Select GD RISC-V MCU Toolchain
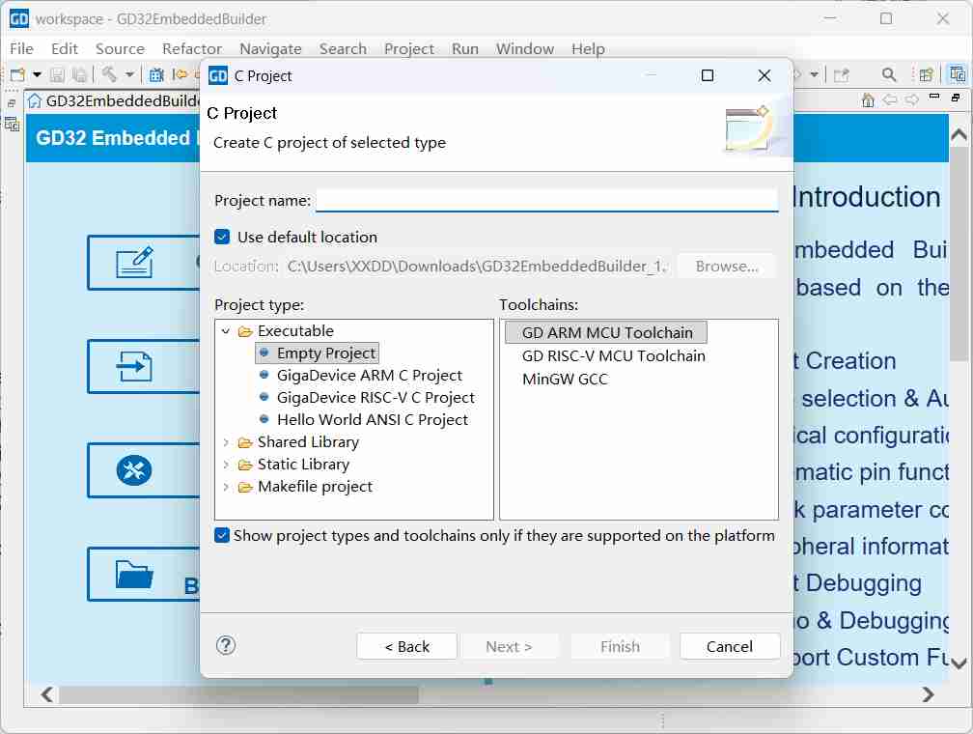The image size is (973, 734). coord(613,355)
